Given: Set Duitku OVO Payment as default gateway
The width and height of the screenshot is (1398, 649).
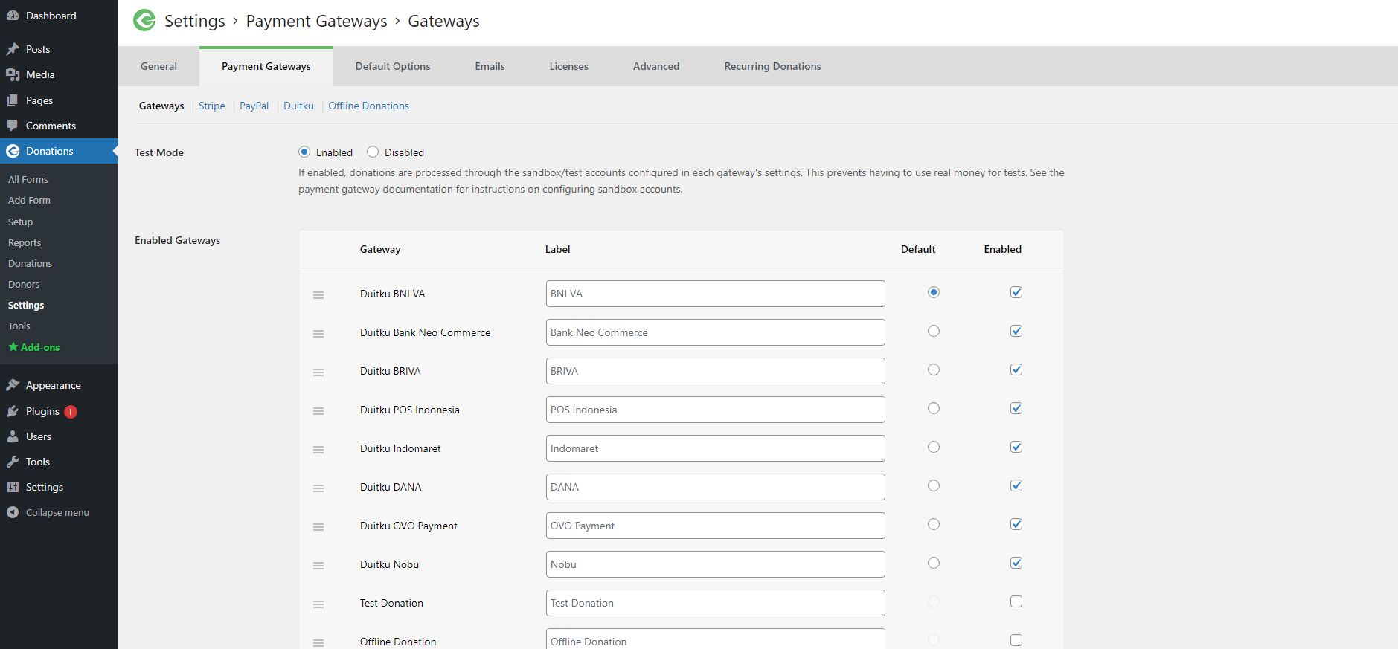Looking at the screenshot, I should [934, 524].
